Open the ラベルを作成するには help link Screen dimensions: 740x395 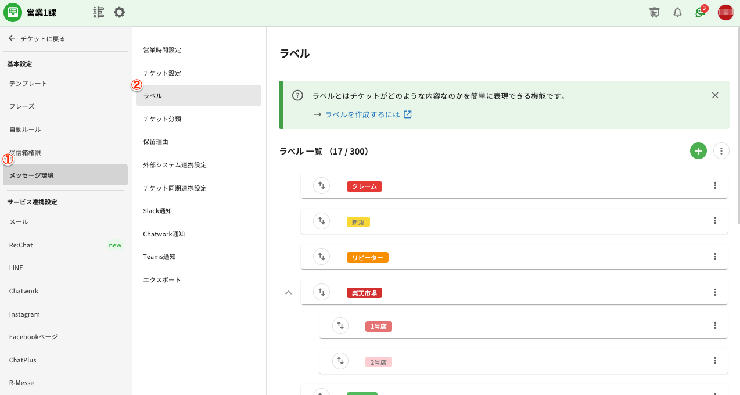pos(362,114)
